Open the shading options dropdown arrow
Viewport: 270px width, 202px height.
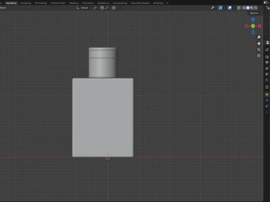coord(260,8)
